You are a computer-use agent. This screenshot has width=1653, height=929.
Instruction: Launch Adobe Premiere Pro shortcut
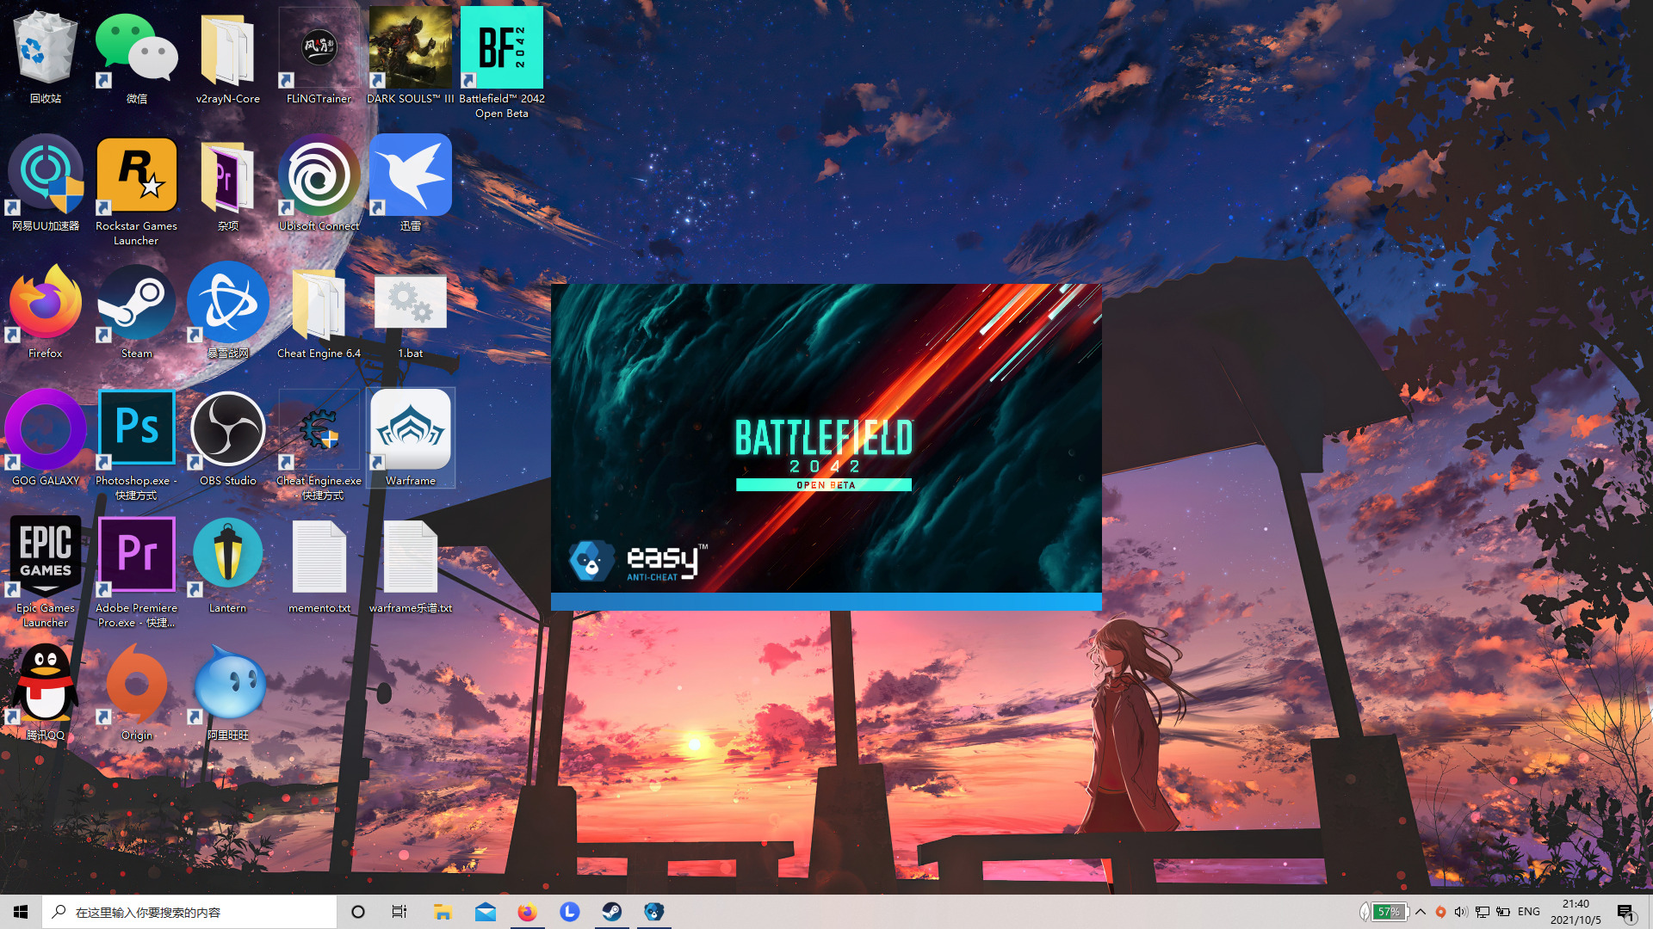coord(137,572)
